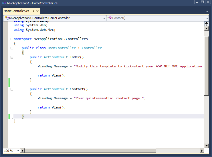The image size is (212, 157).
Task: Open the document list arrow beside the tabs
Action: pos(207,11)
